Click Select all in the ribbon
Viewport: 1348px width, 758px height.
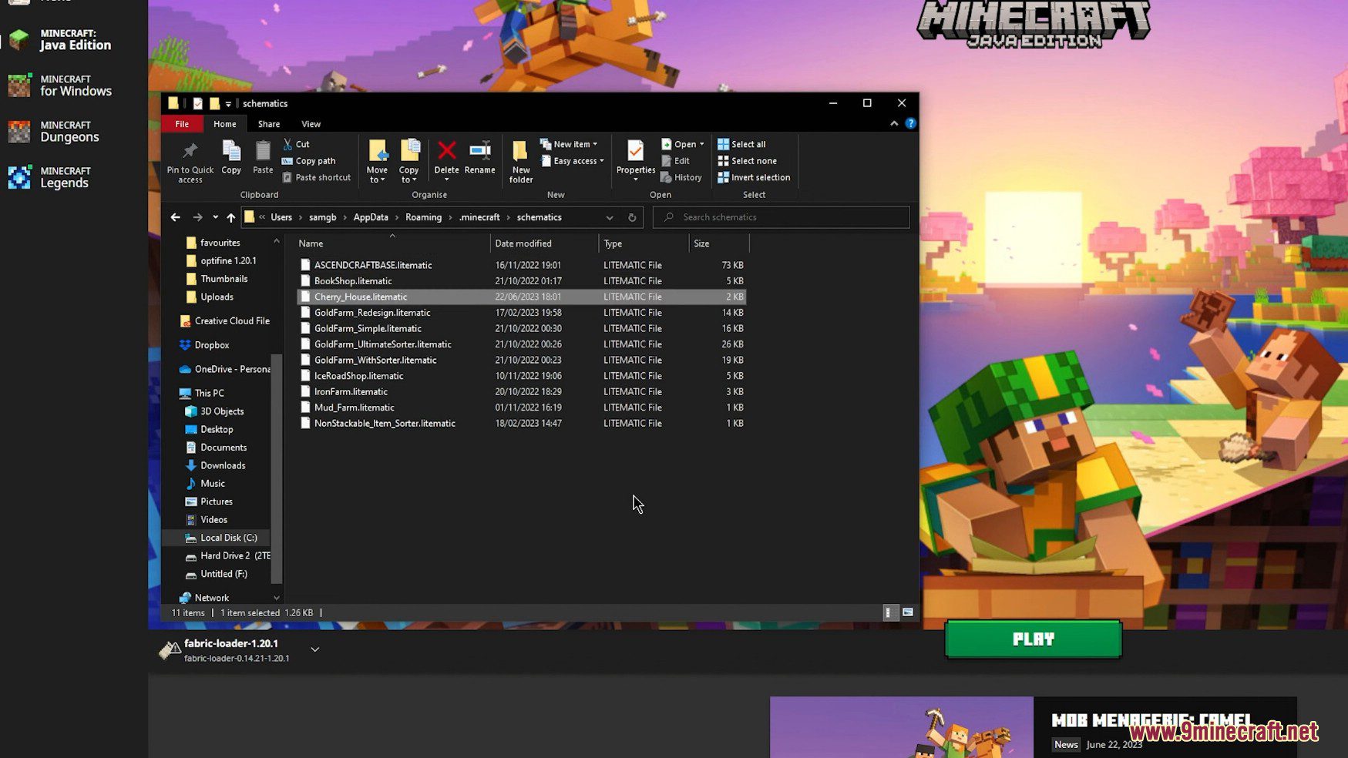point(741,144)
